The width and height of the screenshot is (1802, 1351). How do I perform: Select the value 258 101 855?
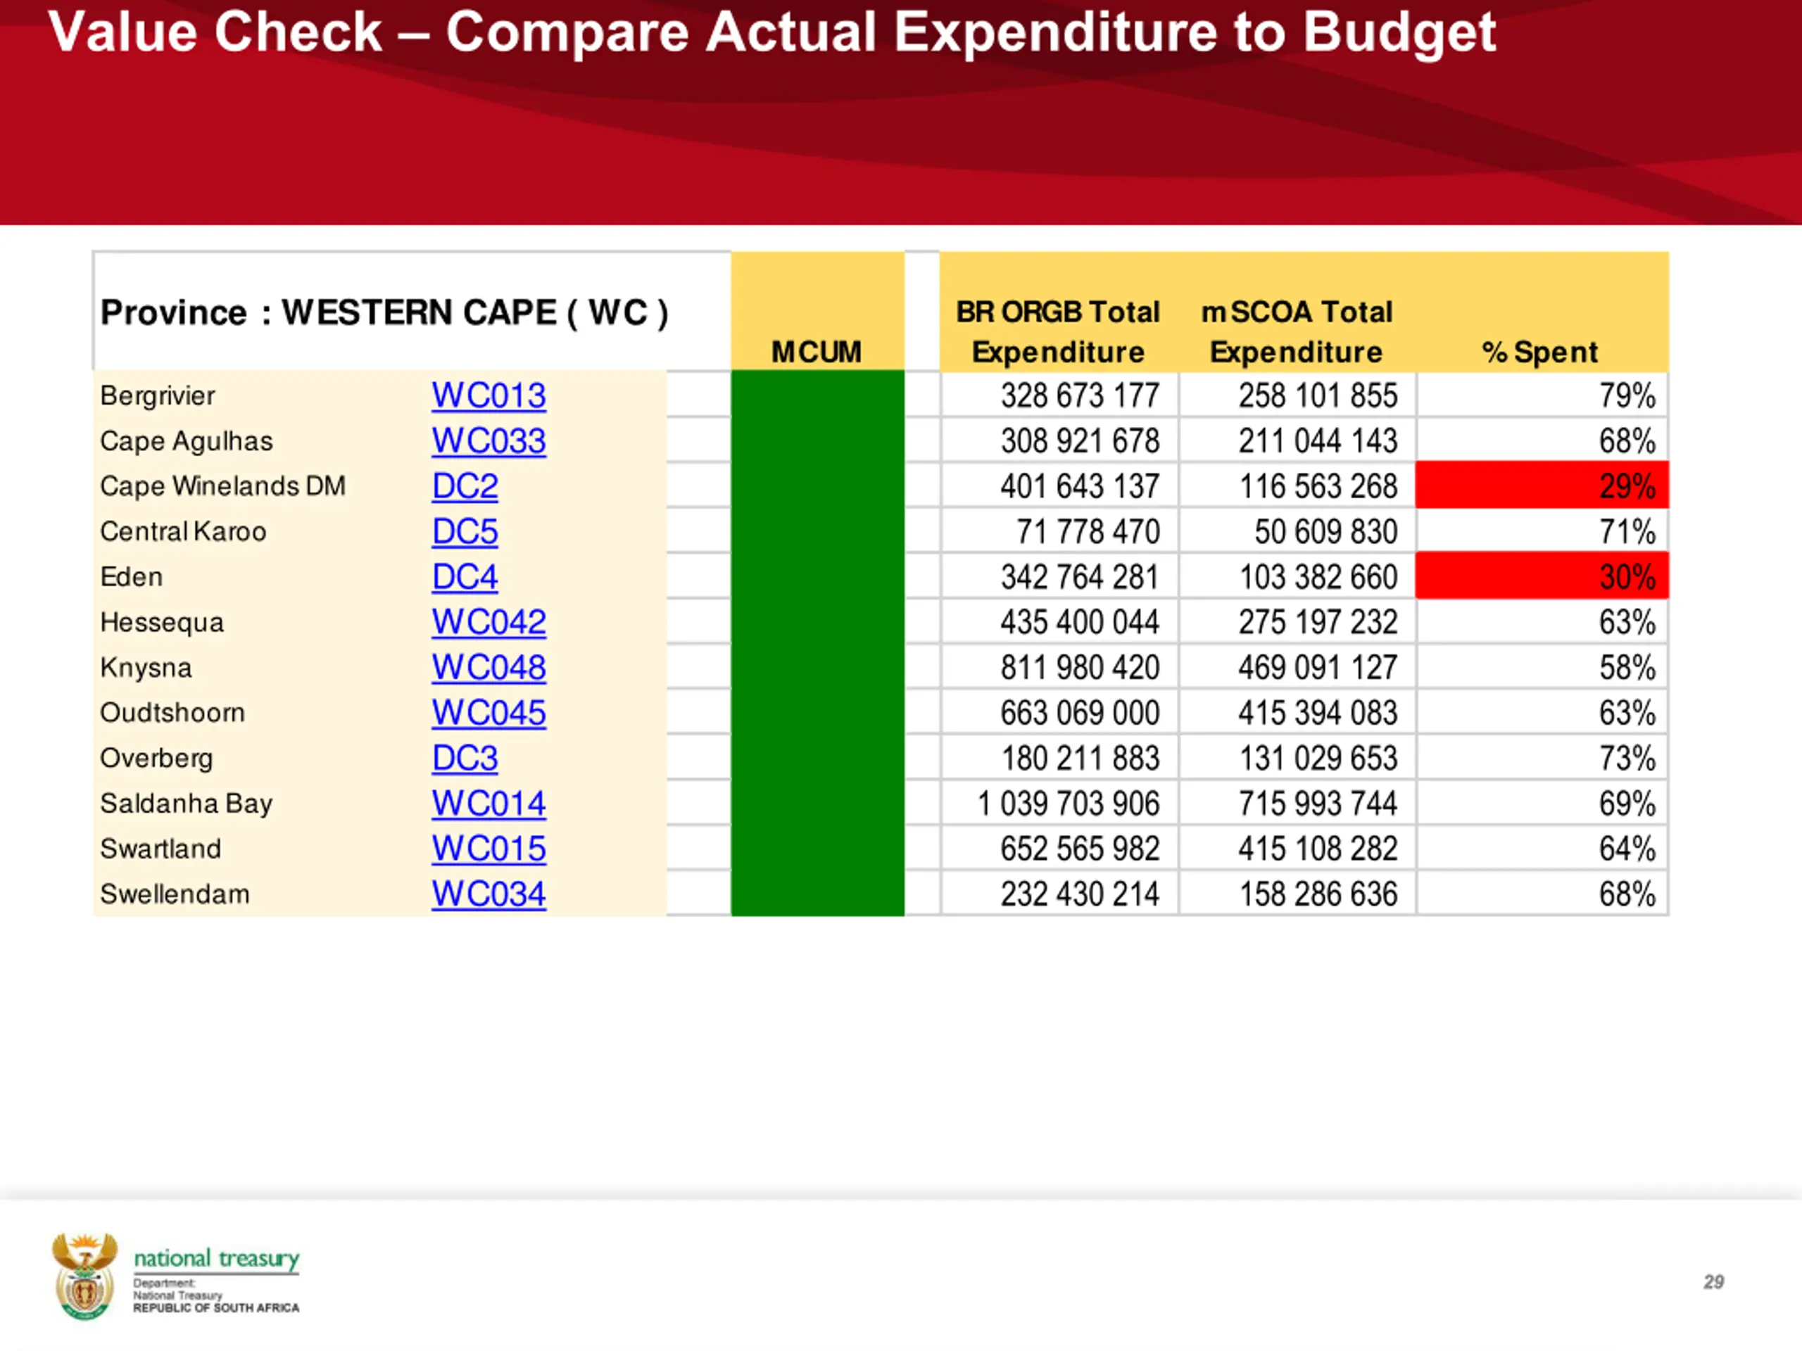(1318, 395)
